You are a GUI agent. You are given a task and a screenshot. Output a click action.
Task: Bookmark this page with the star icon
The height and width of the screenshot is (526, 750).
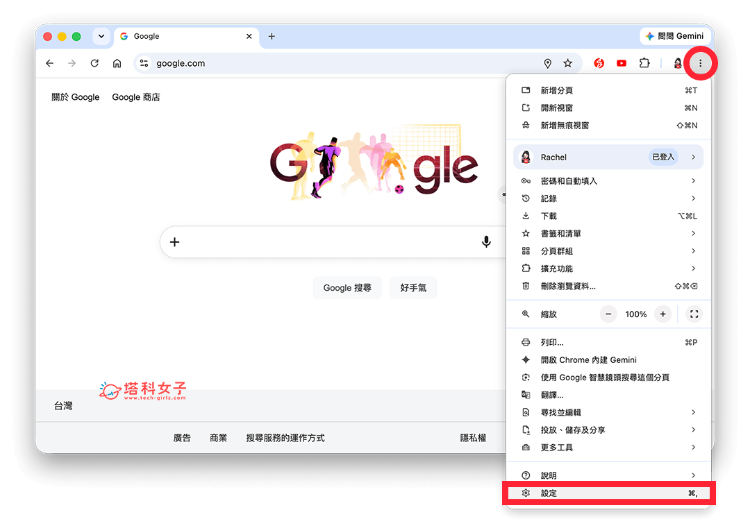(x=568, y=63)
